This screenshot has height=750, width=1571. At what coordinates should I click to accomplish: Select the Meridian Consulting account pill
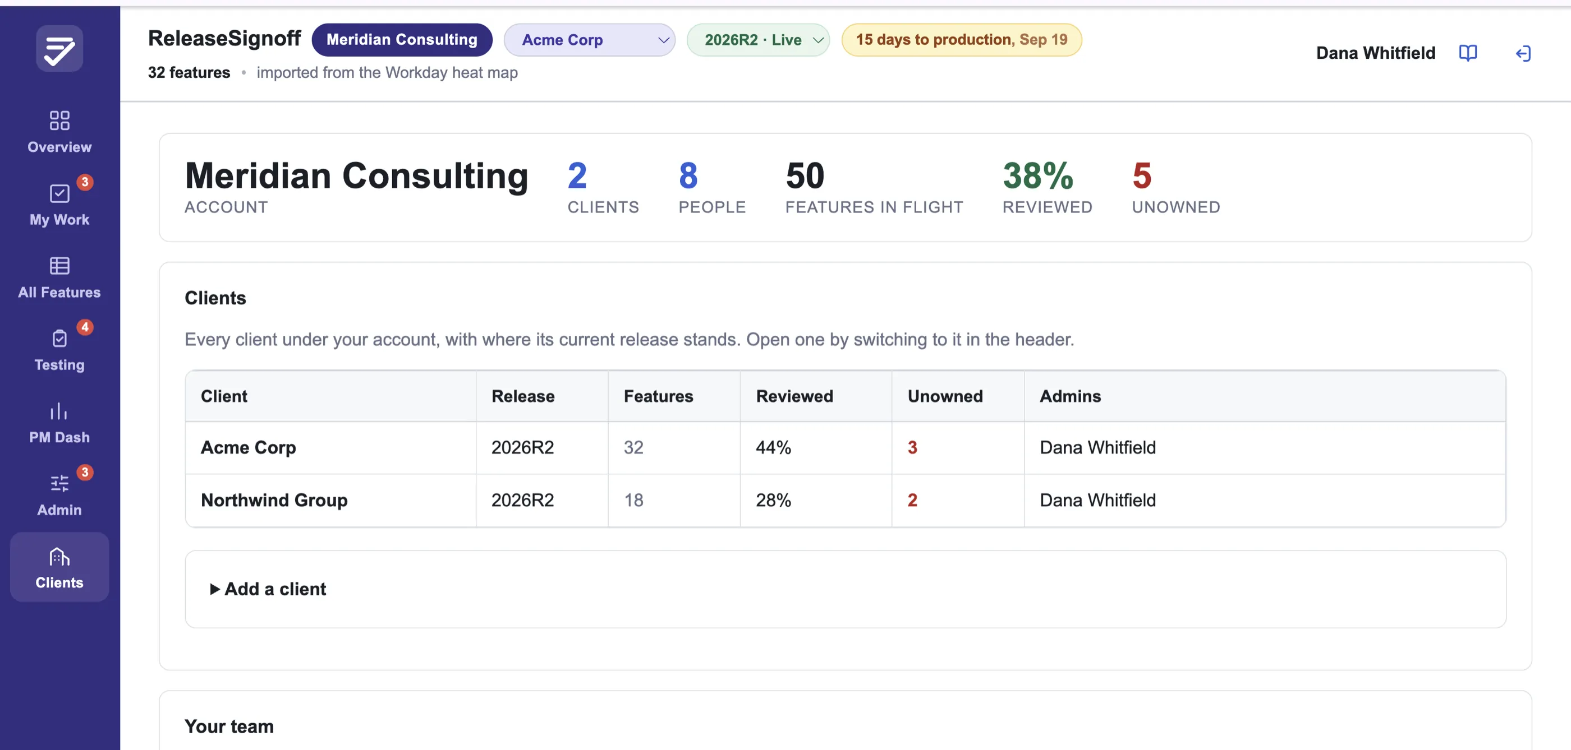click(402, 40)
